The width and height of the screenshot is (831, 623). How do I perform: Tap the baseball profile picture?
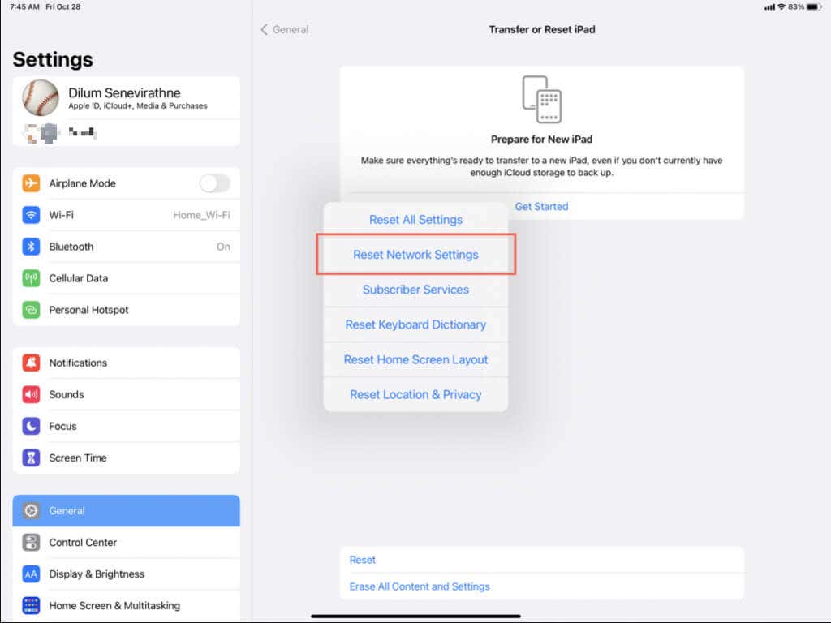[41, 98]
